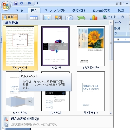Open the Undo history dropdown arrow
The height and width of the screenshot is (130, 130).
[25, 3]
